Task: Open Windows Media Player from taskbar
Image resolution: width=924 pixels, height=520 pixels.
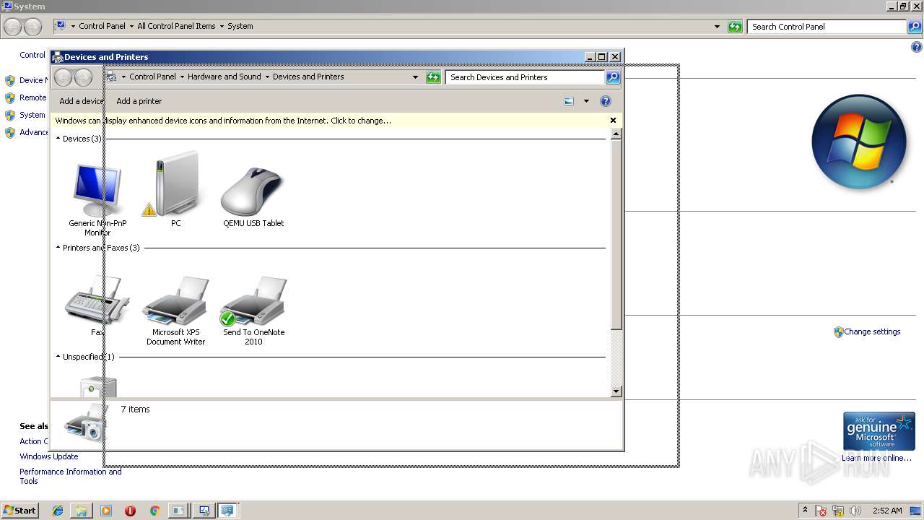Action: tap(106, 511)
